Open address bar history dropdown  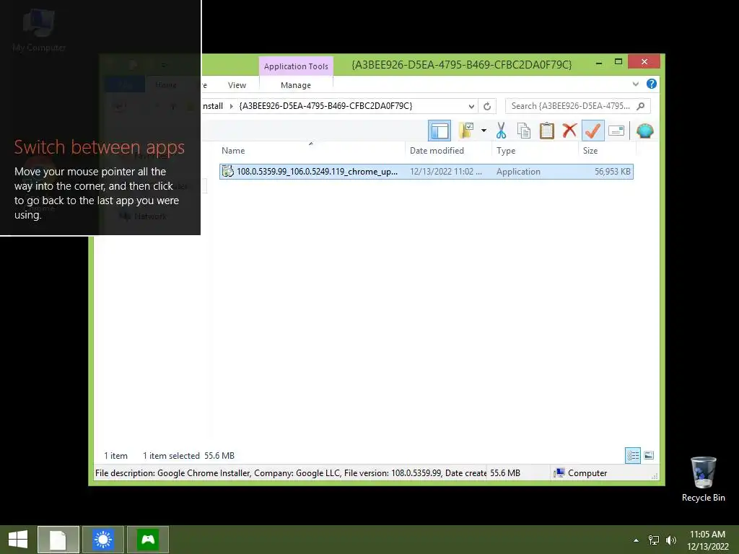[471, 106]
